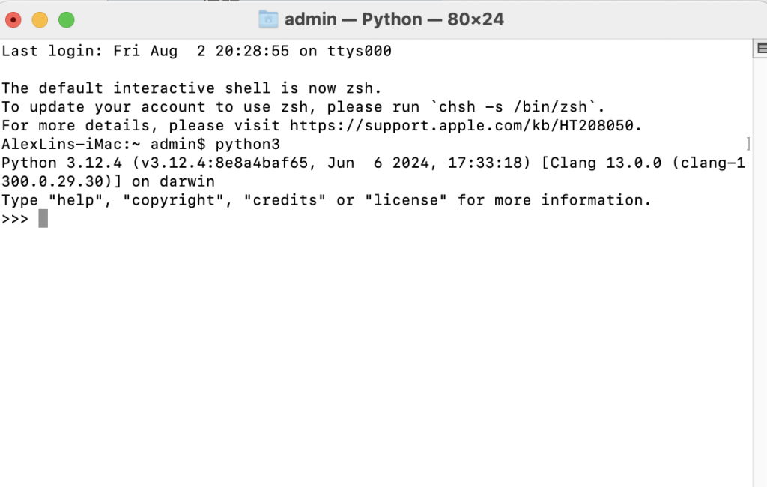Minimize the window using the yellow button
This screenshot has height=487, width=767.
click(40, 20)
